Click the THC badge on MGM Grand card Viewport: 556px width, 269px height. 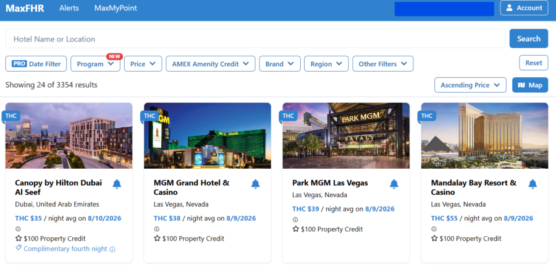coord(150,116)
